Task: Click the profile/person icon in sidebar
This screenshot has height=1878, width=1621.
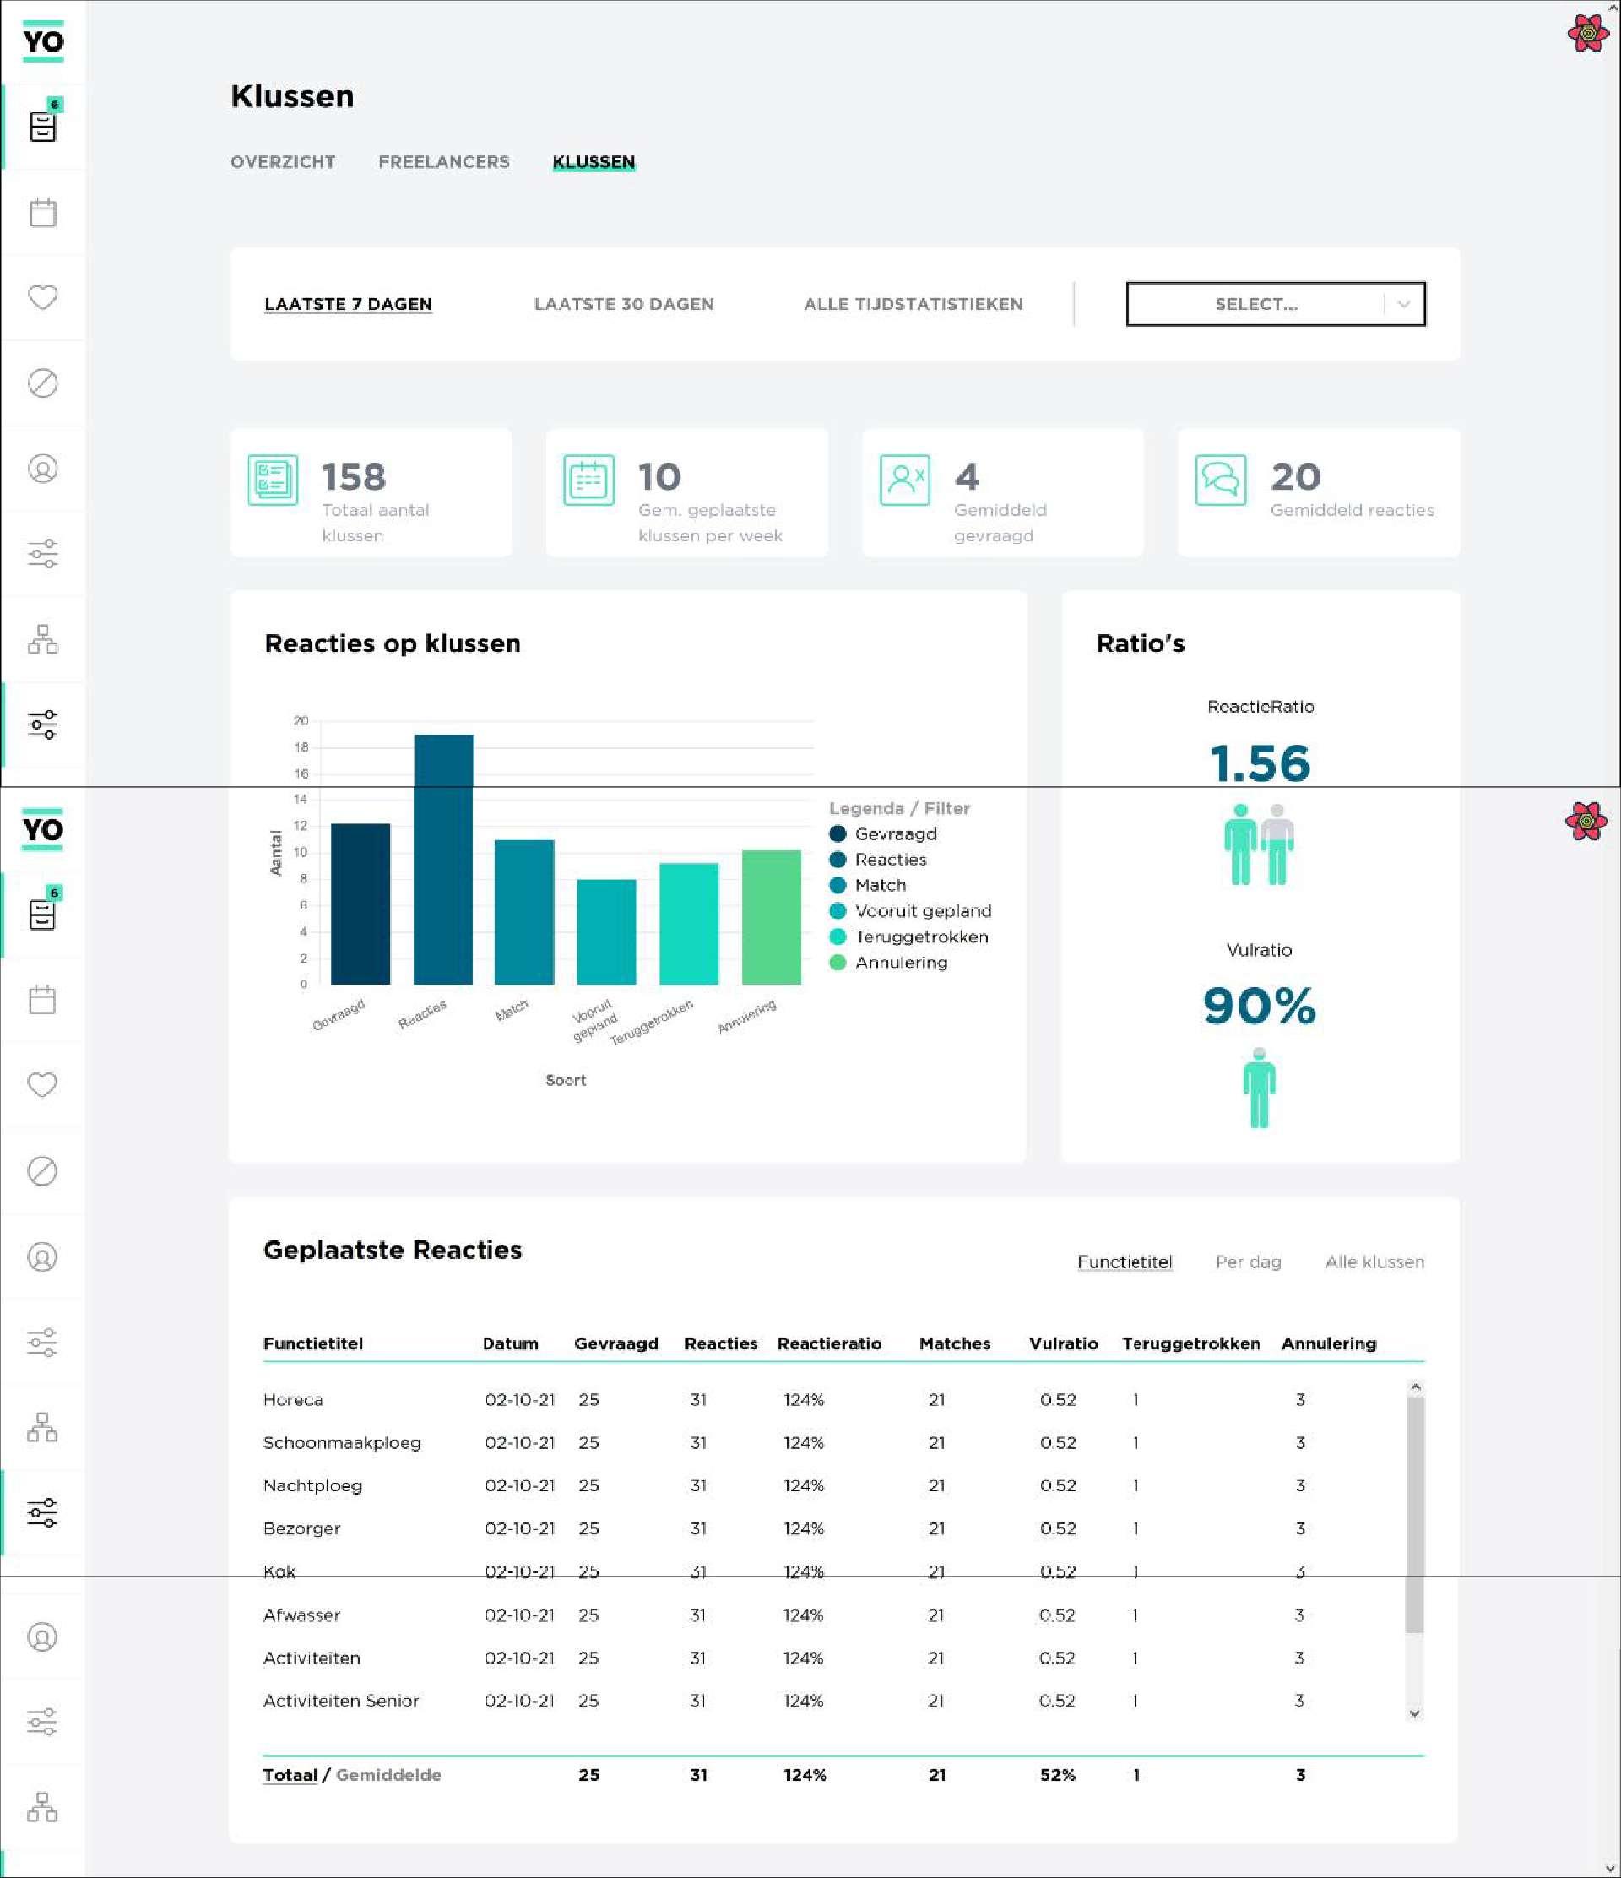Action: pos(43,468)
